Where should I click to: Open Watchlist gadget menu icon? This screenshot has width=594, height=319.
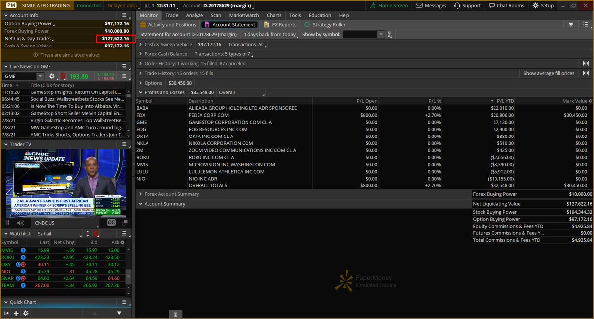[125, 233]
